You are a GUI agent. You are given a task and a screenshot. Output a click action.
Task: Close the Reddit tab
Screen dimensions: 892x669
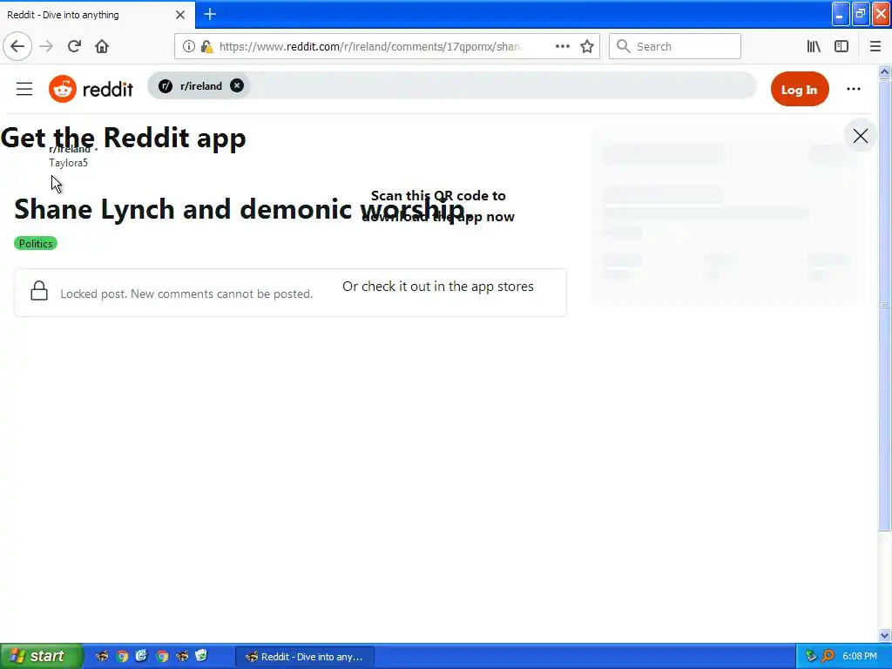pos(180,15)
